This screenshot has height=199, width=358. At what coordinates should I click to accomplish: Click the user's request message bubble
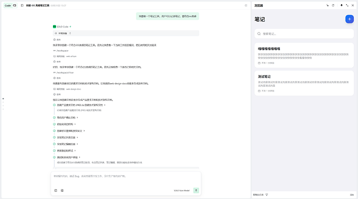(168, 16)
